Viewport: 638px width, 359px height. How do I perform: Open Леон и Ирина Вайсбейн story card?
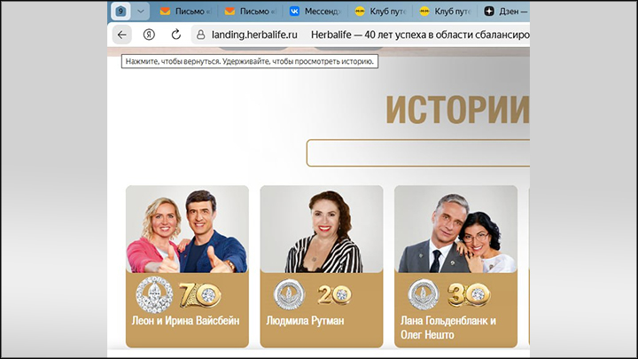(187, 267)
